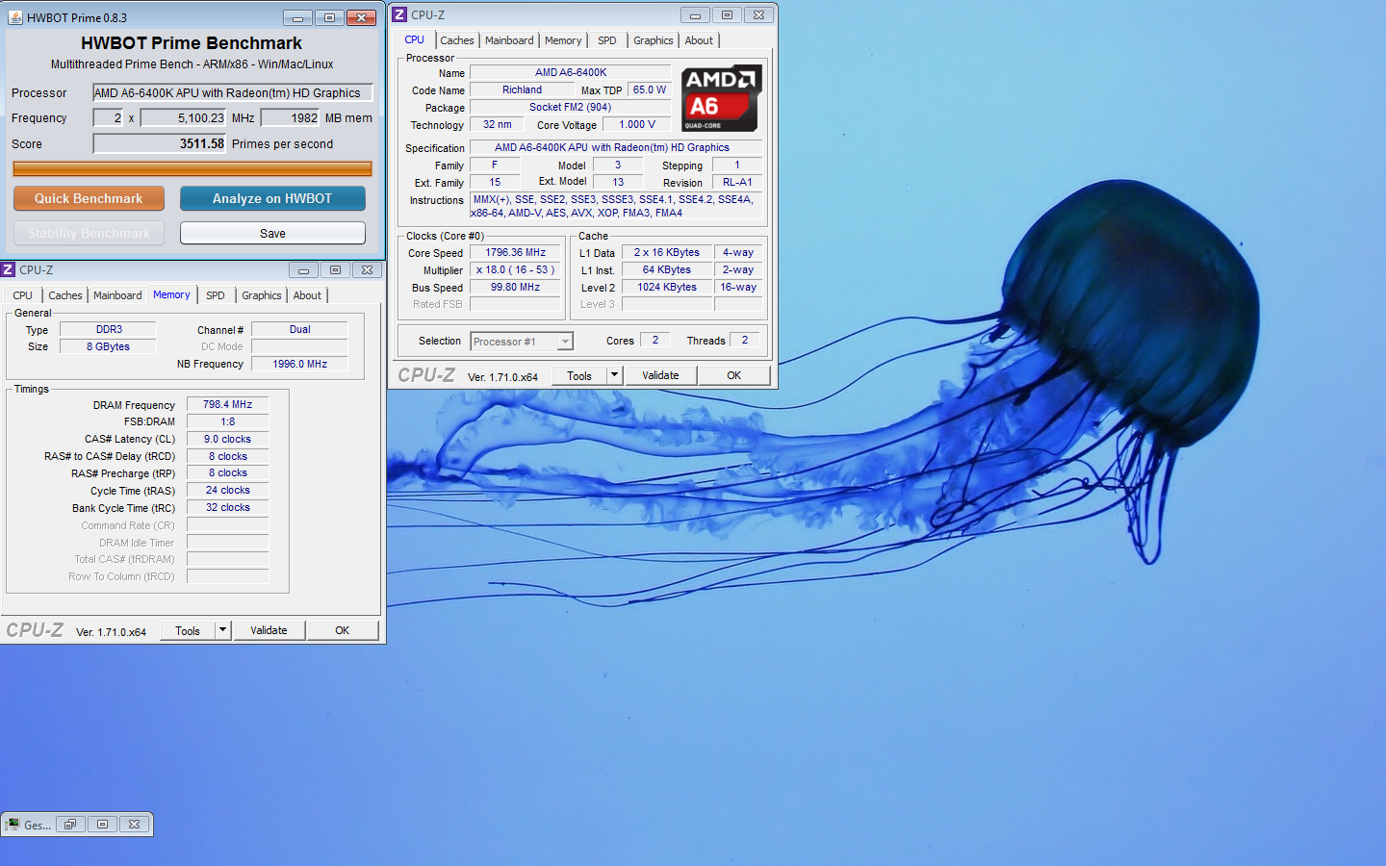This screenshot has width=1386, height=866.
Task: Click the Max TDP value 65.0 W
Action: click(x=650, y=89)
